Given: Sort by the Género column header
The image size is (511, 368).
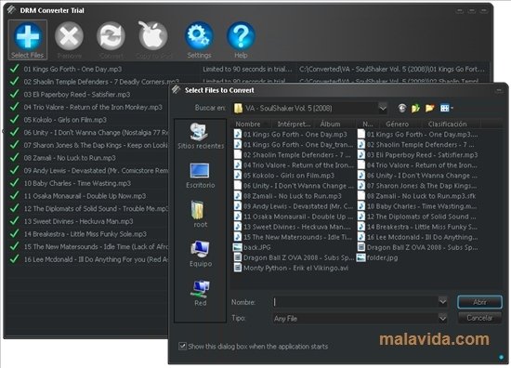Looking at the screenshot, I should [397, 125].
